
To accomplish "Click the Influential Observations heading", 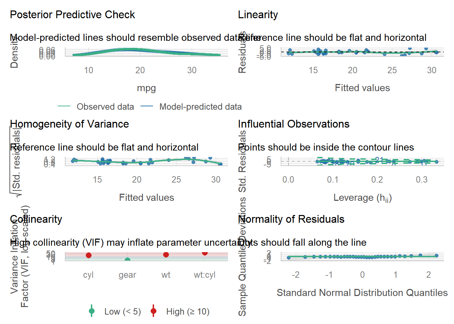I will coord(294,124).
